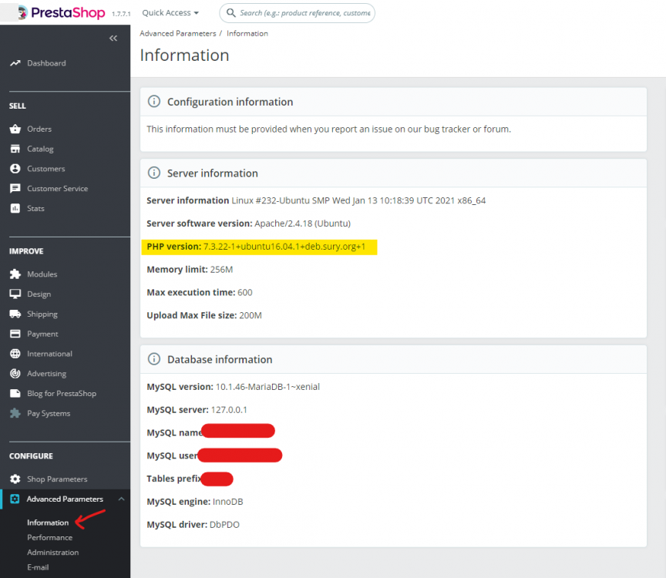Click the MySQL version MariaDB text

point(267,386)
